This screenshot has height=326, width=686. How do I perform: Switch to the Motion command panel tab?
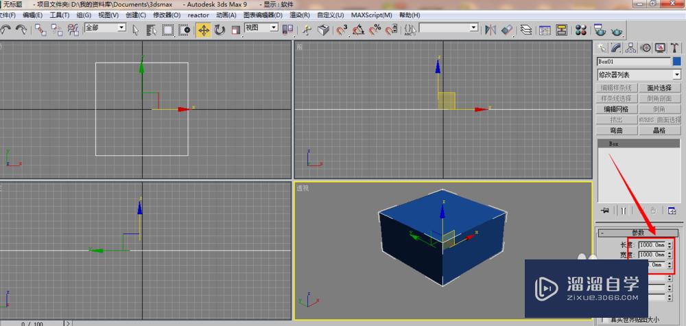tap(646, 47)
